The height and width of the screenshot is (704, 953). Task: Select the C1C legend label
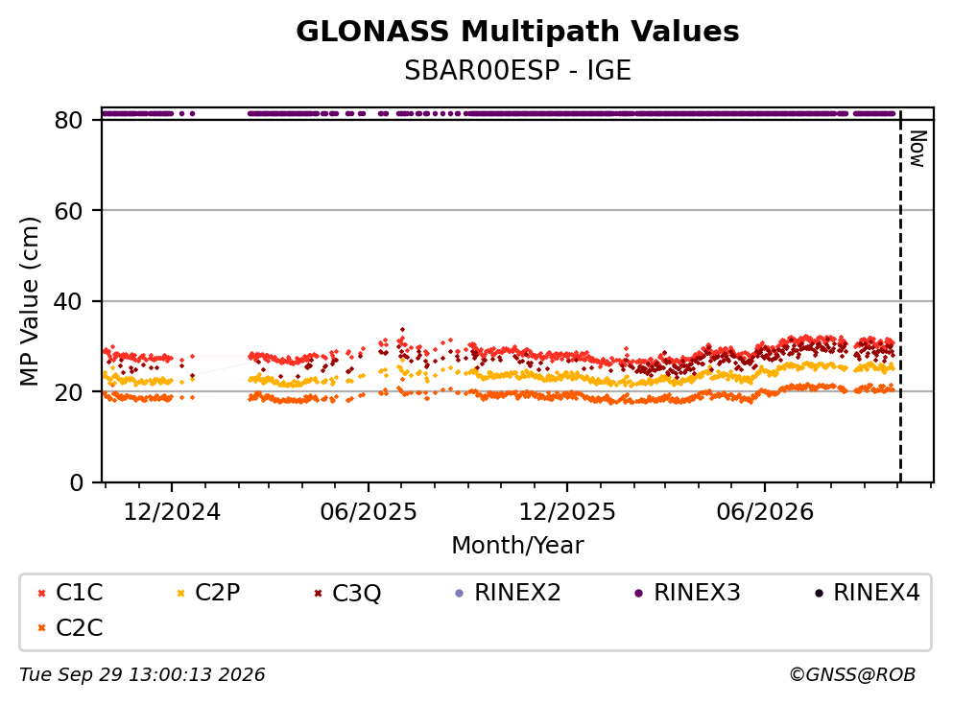tap(79, 592)
